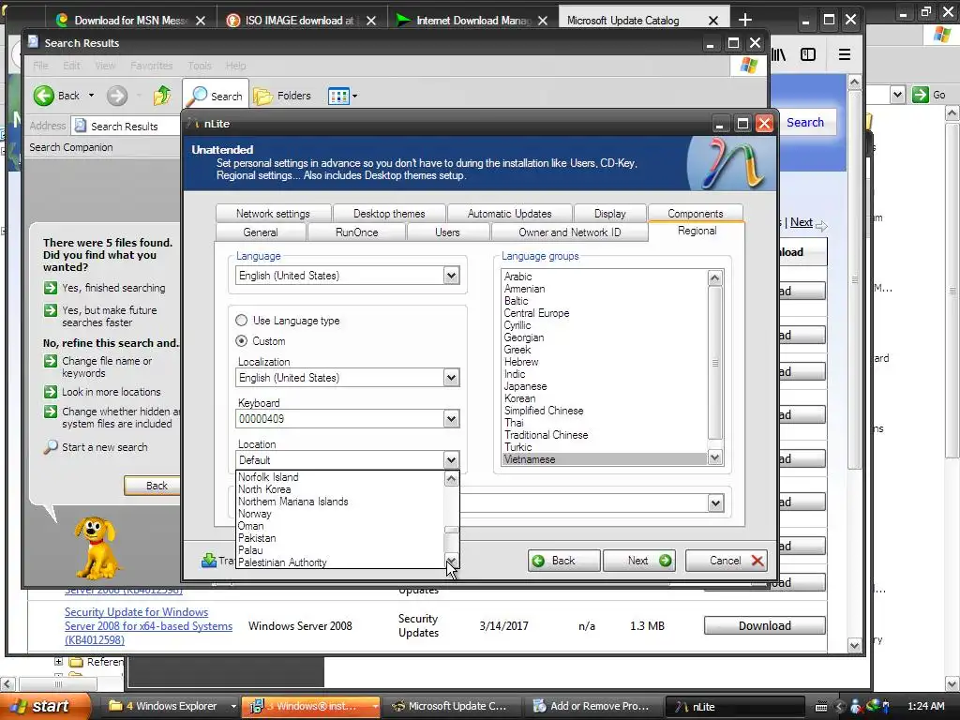Image resolution: width=960 pixels, height=720 pixels.
Task: Collapse the Location dropdown arrow
Action: 451,459
